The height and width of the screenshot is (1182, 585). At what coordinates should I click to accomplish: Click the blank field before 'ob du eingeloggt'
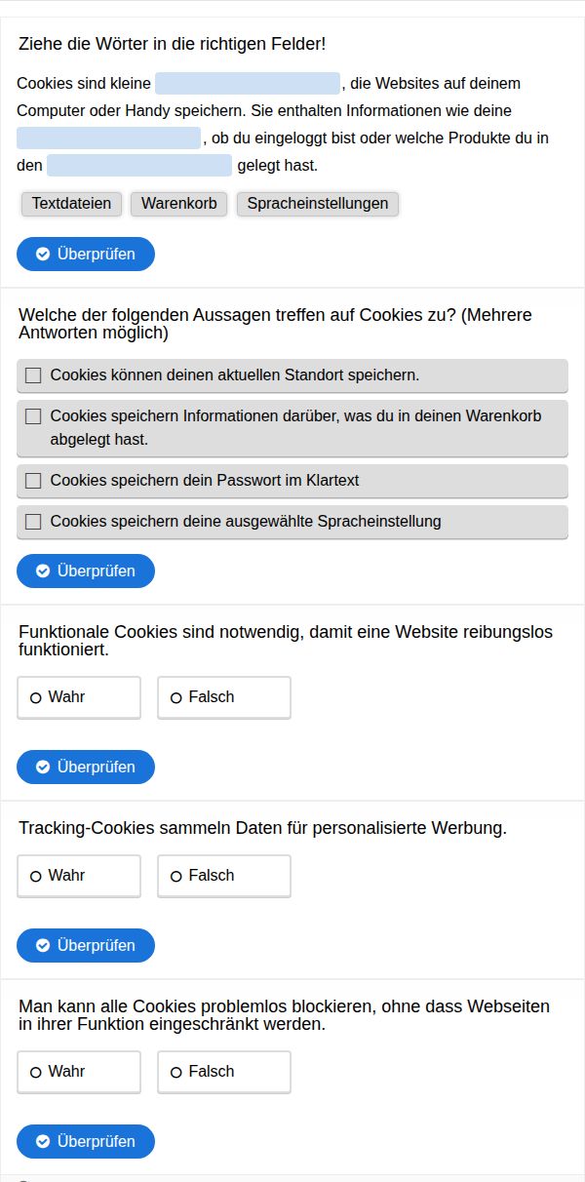click(108, 138)
